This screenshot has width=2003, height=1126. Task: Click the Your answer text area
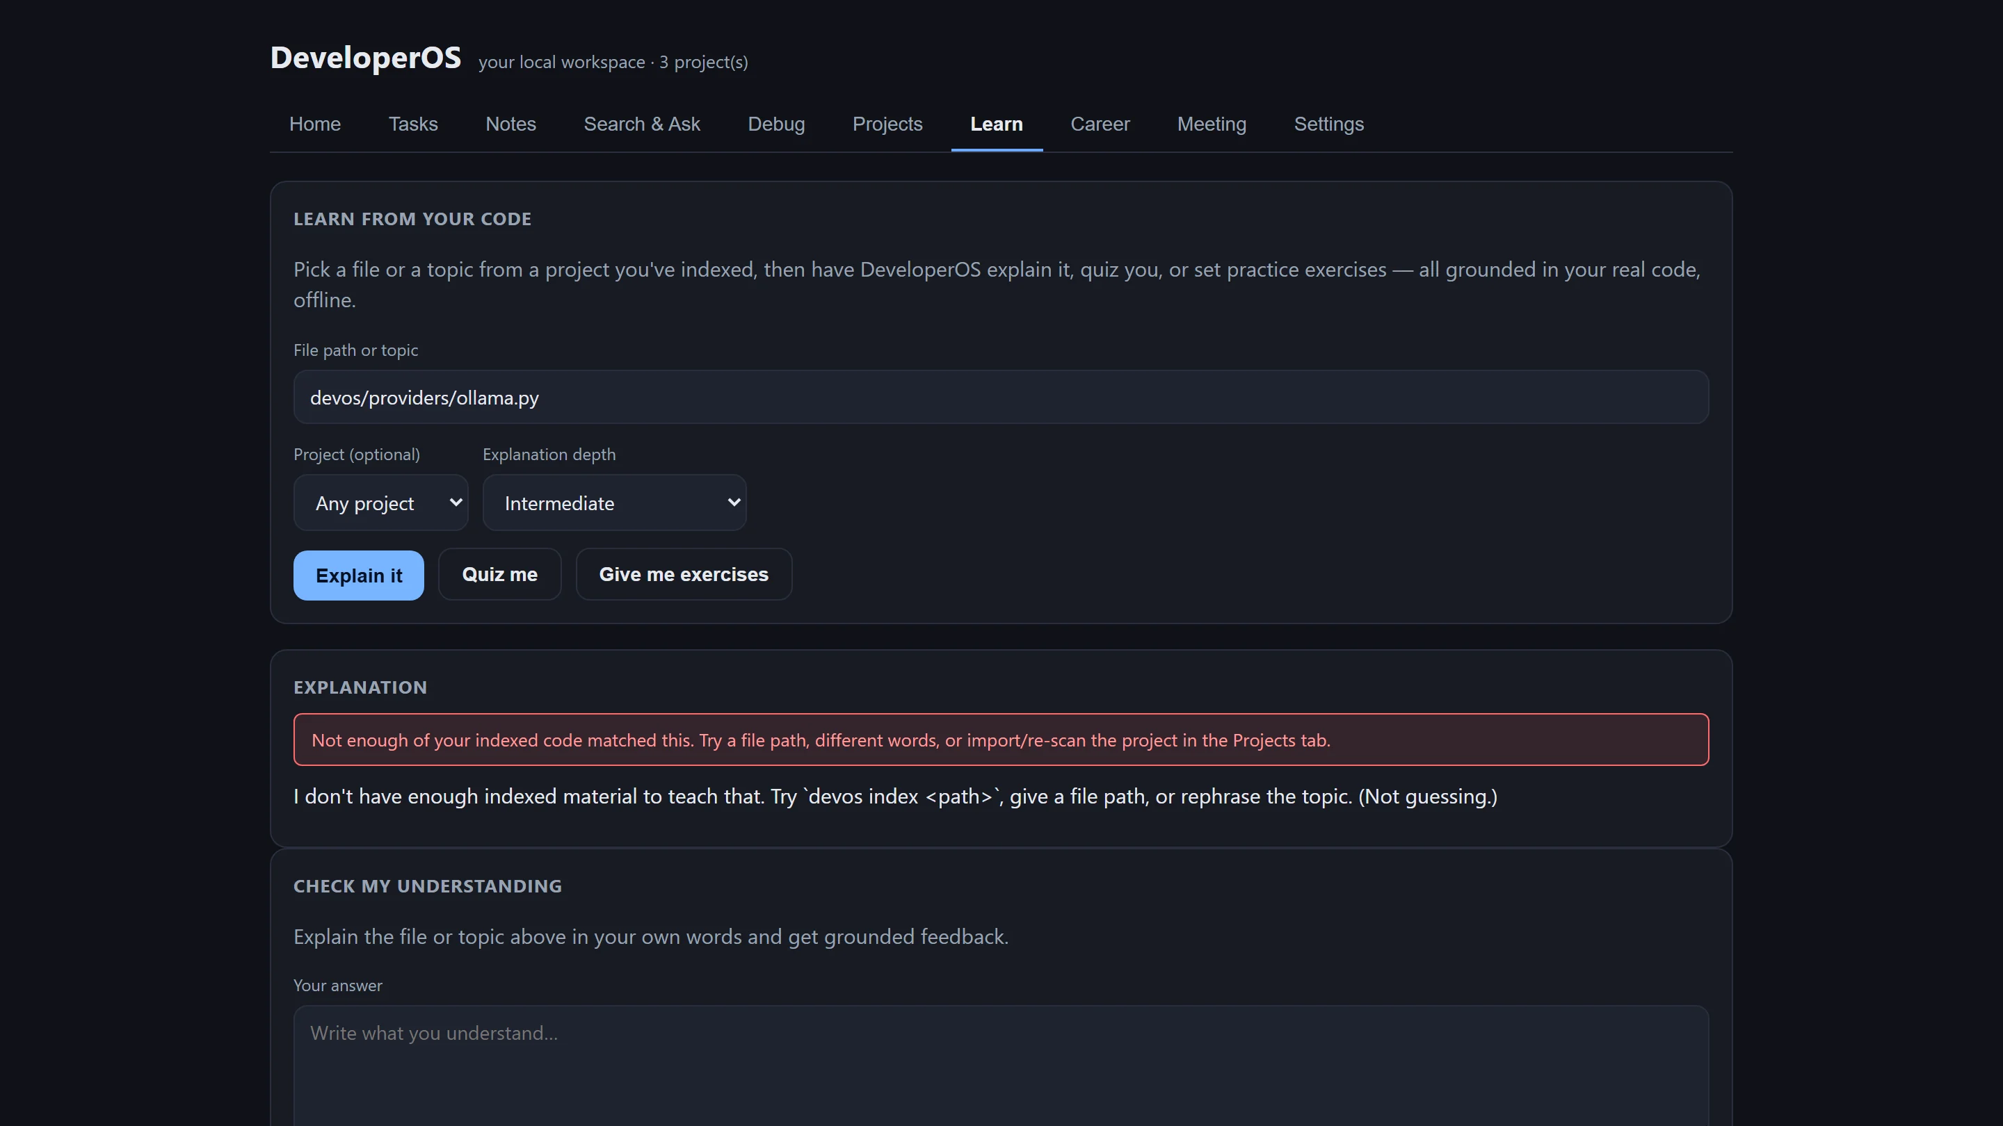(x=1001, y=1066)
